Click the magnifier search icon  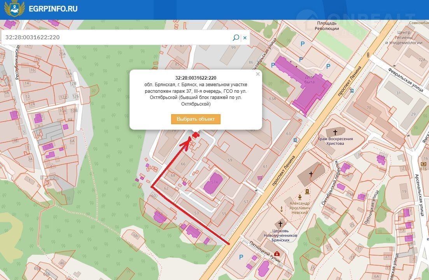tap(236, 38)
